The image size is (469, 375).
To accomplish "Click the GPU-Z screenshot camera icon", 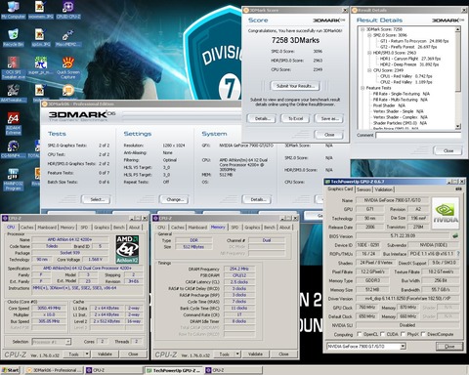I will 458,188.
